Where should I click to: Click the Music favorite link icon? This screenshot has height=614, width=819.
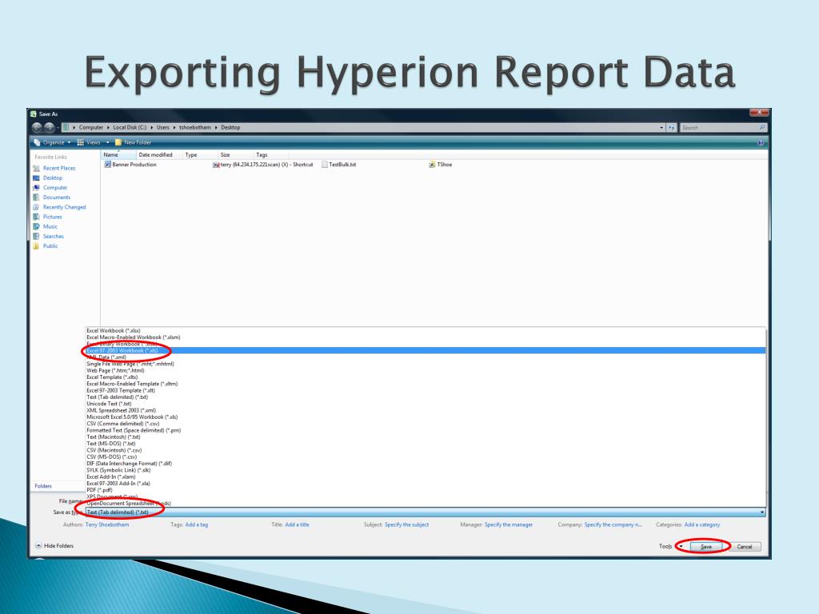tap(36, 226)
